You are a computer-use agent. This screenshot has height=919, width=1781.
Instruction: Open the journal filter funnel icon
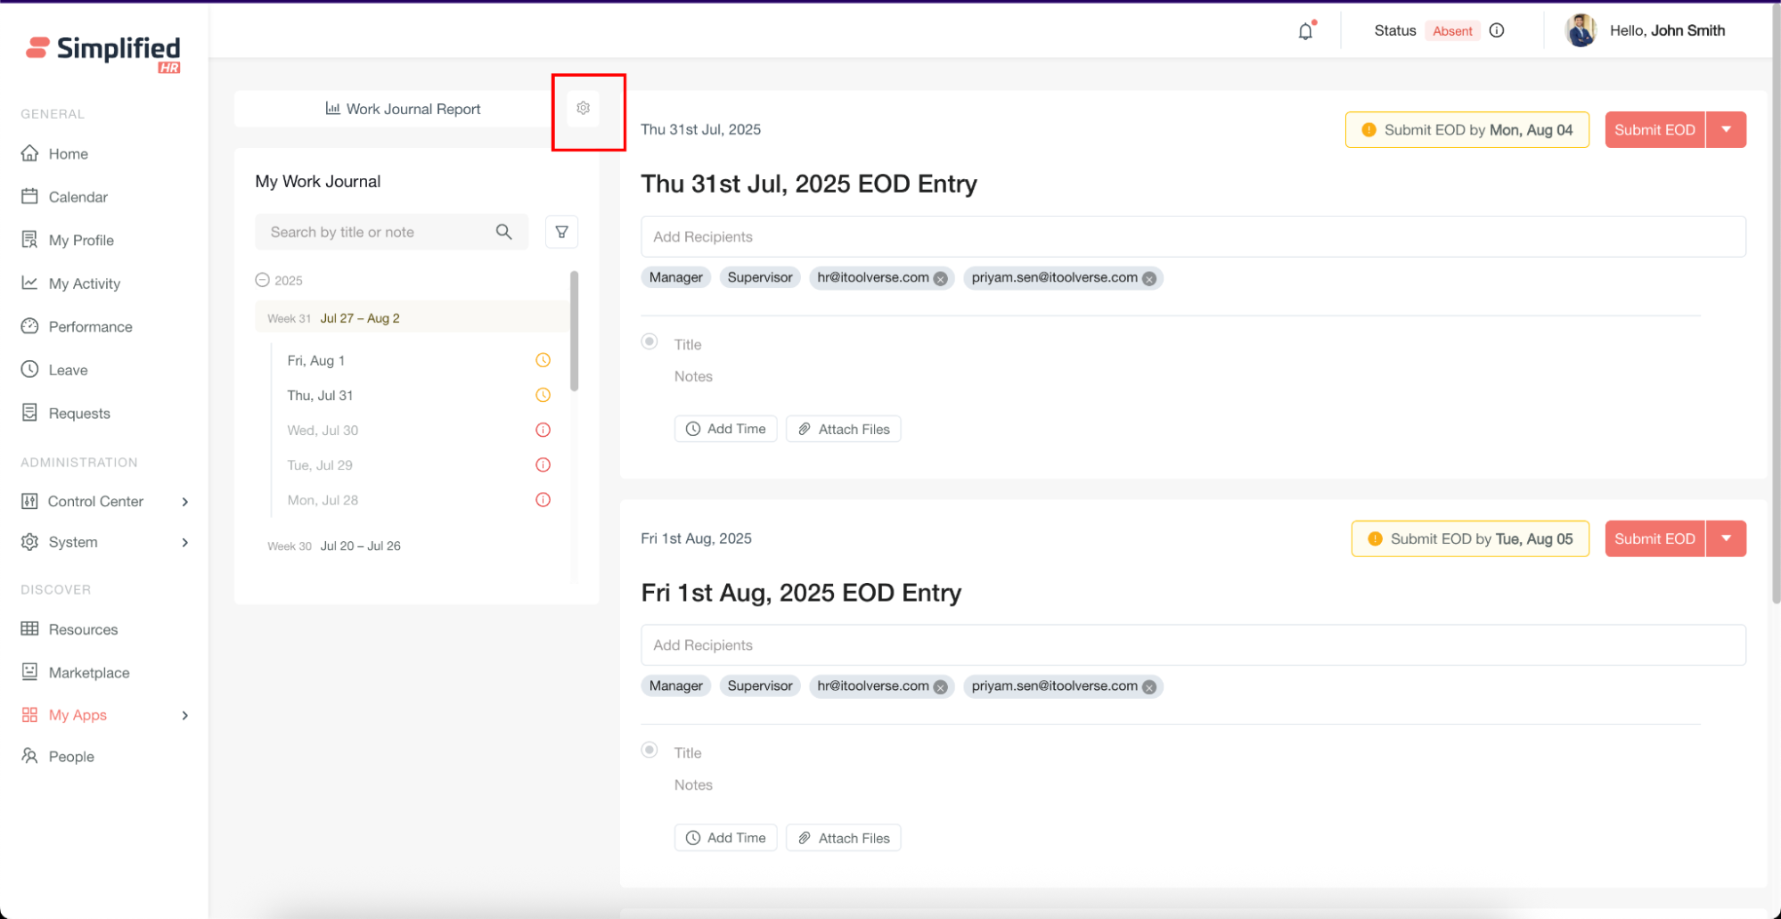561,232
